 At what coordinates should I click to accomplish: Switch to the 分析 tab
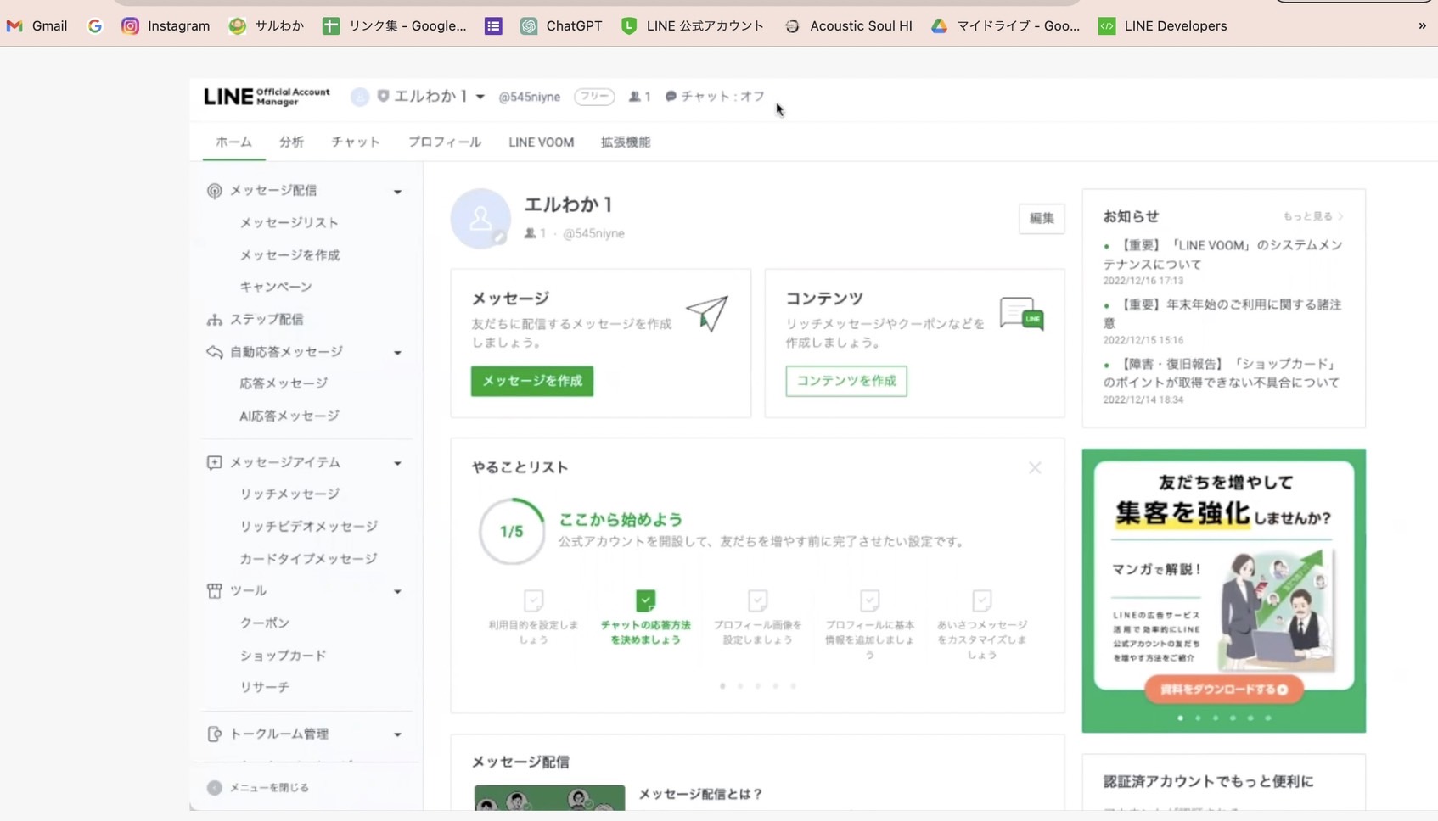point(291,142)
